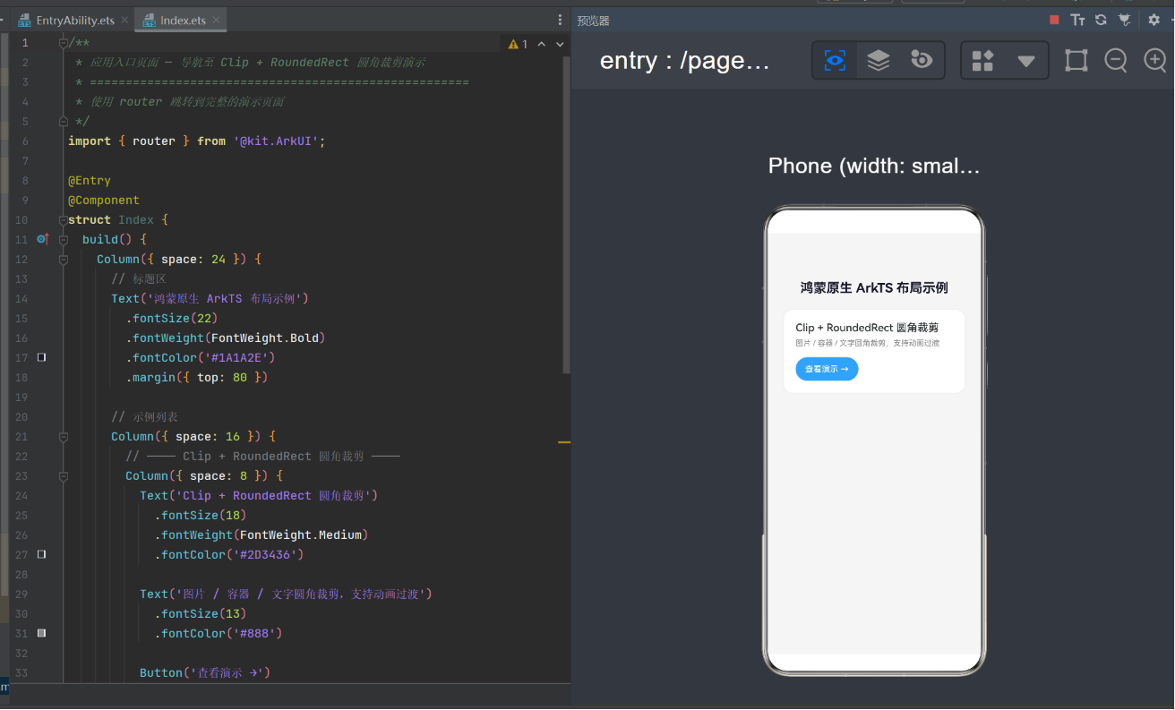Click the warning indicator showing 1

click(x=518, y=44)
